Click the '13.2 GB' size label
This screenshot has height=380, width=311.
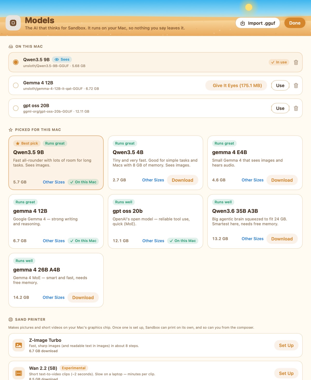220,239
